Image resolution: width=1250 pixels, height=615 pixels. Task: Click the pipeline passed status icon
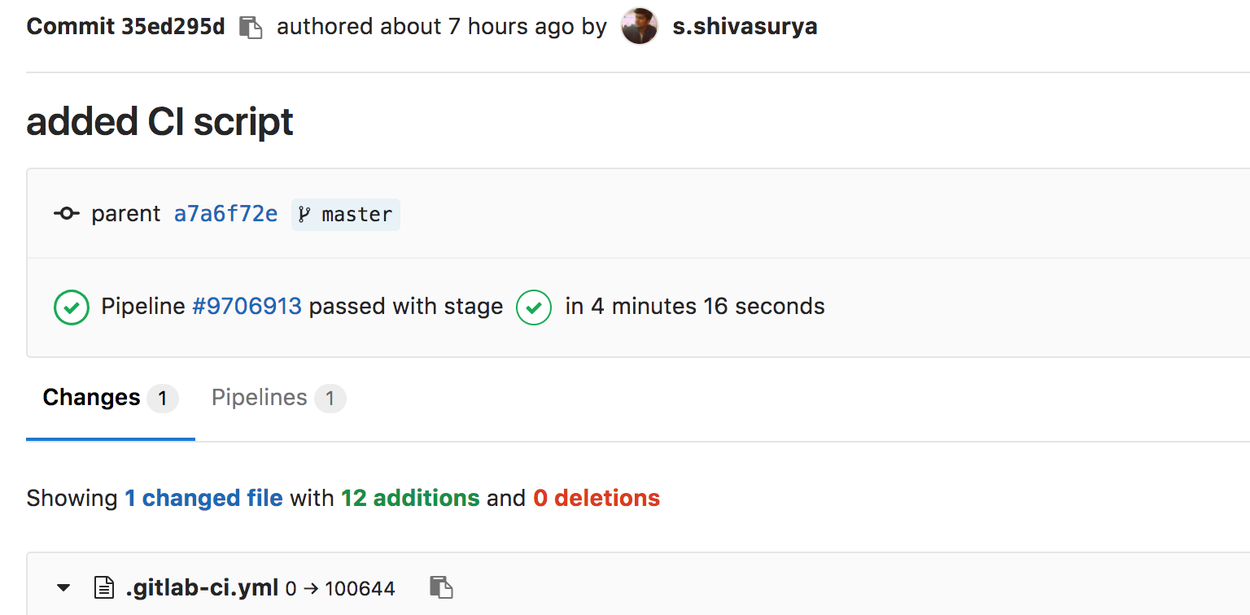point(72,307)
